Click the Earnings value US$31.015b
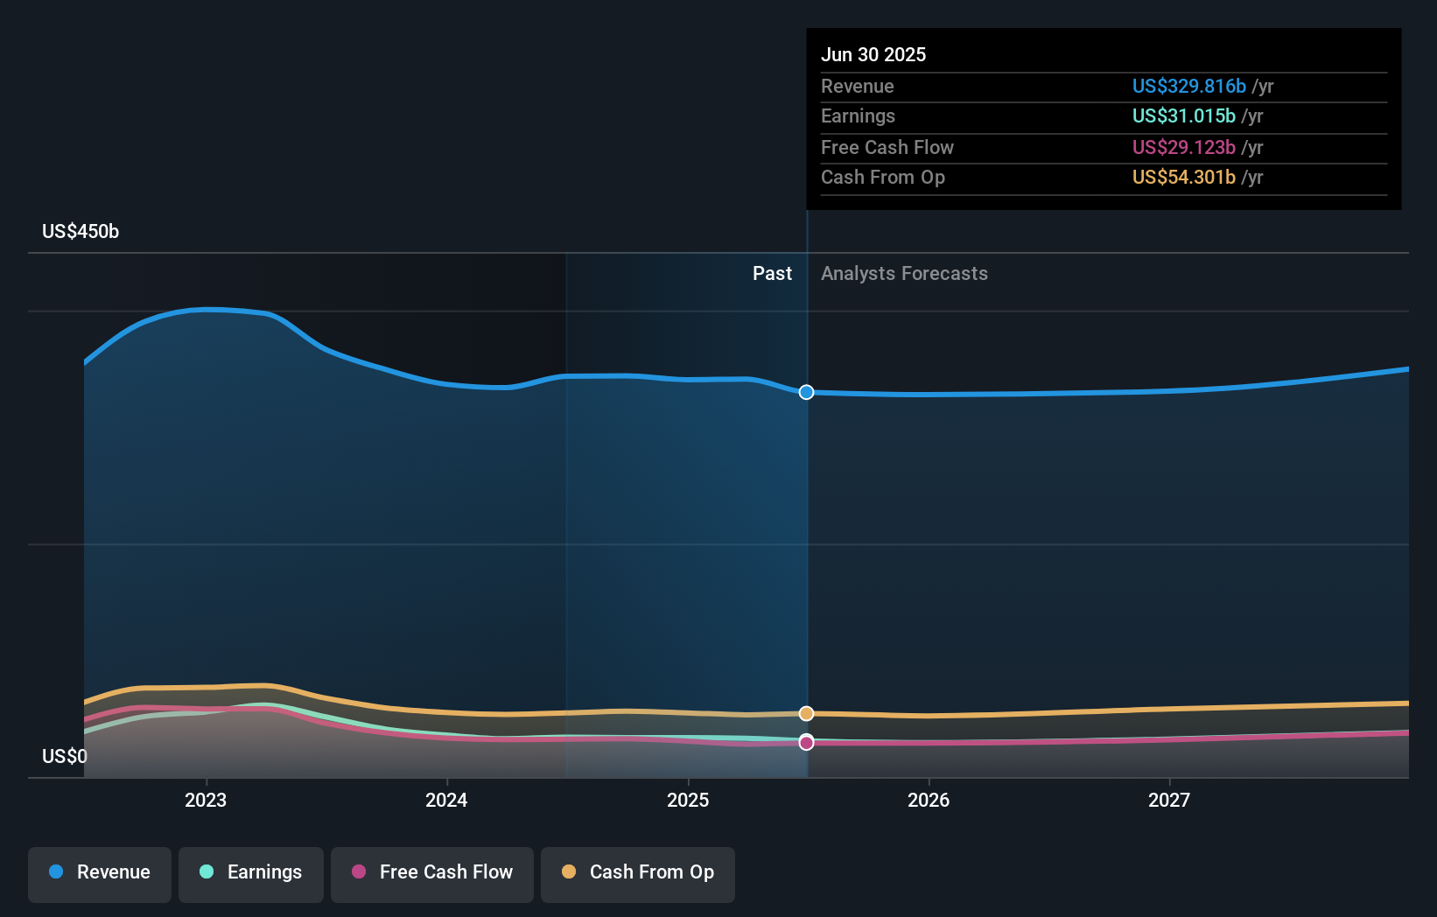Image resolution: width=1437 pixels, height=917 pixels. (x=1182, y=115)
